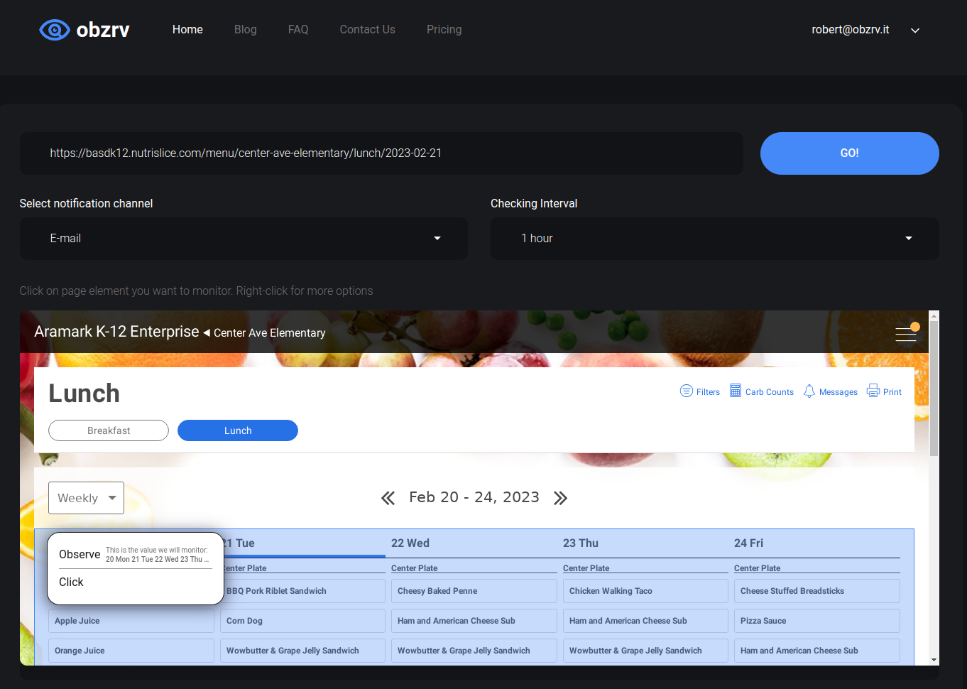Click Center Ave Elementary school name

pyautogui.click(x=270, y=333)
